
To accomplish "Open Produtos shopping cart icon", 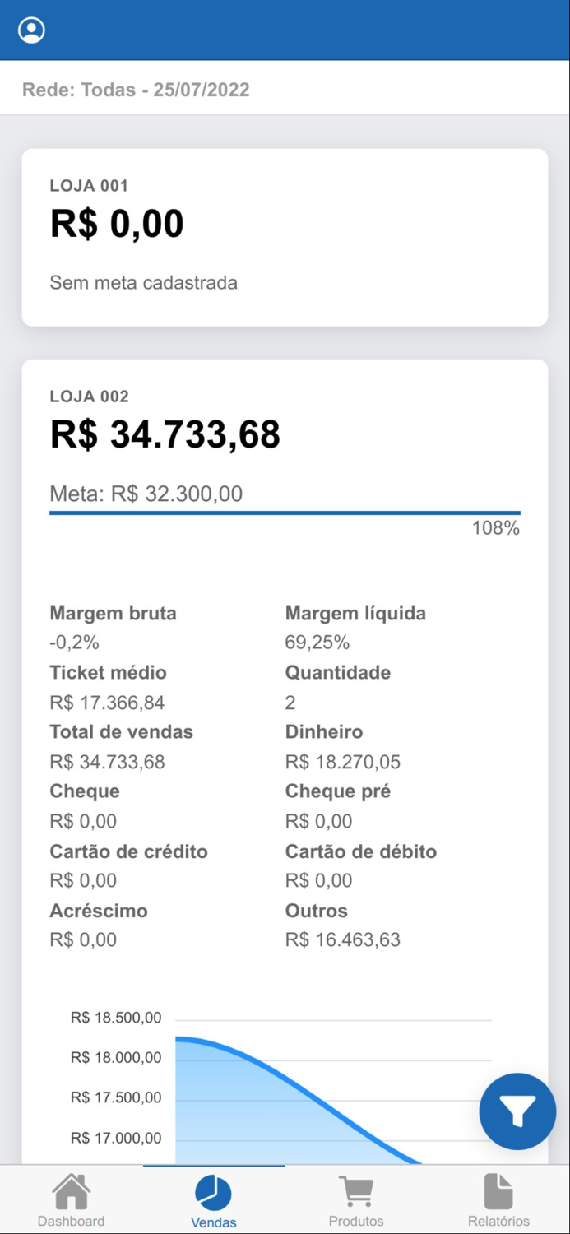I will pos(356,1191).
